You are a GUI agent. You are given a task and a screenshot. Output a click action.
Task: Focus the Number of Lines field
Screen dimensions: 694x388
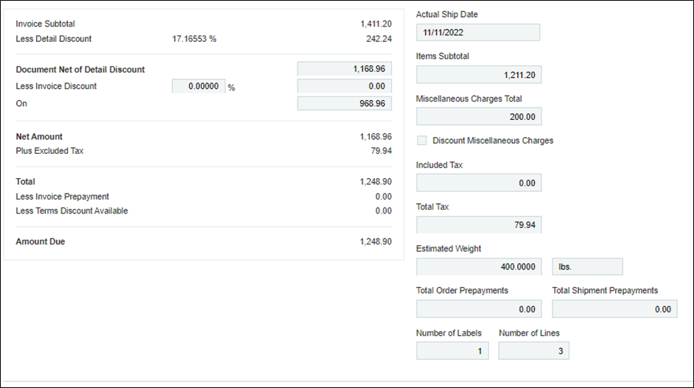coord(533,351)
